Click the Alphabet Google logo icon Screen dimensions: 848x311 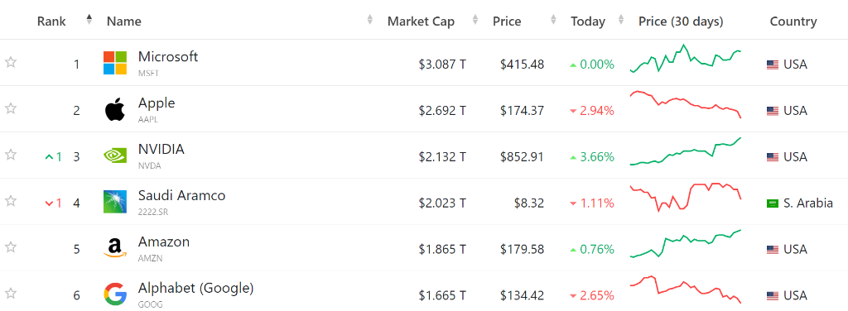click(114, 294)
